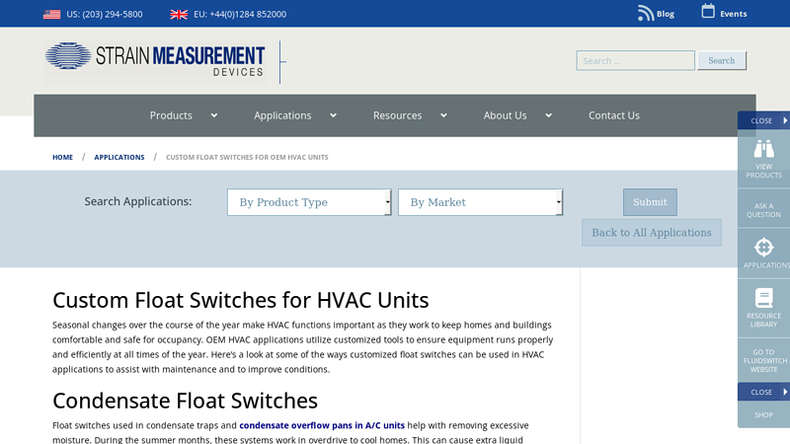Focus the site search input field
790x444 pixels.
(x=635, y=60)
